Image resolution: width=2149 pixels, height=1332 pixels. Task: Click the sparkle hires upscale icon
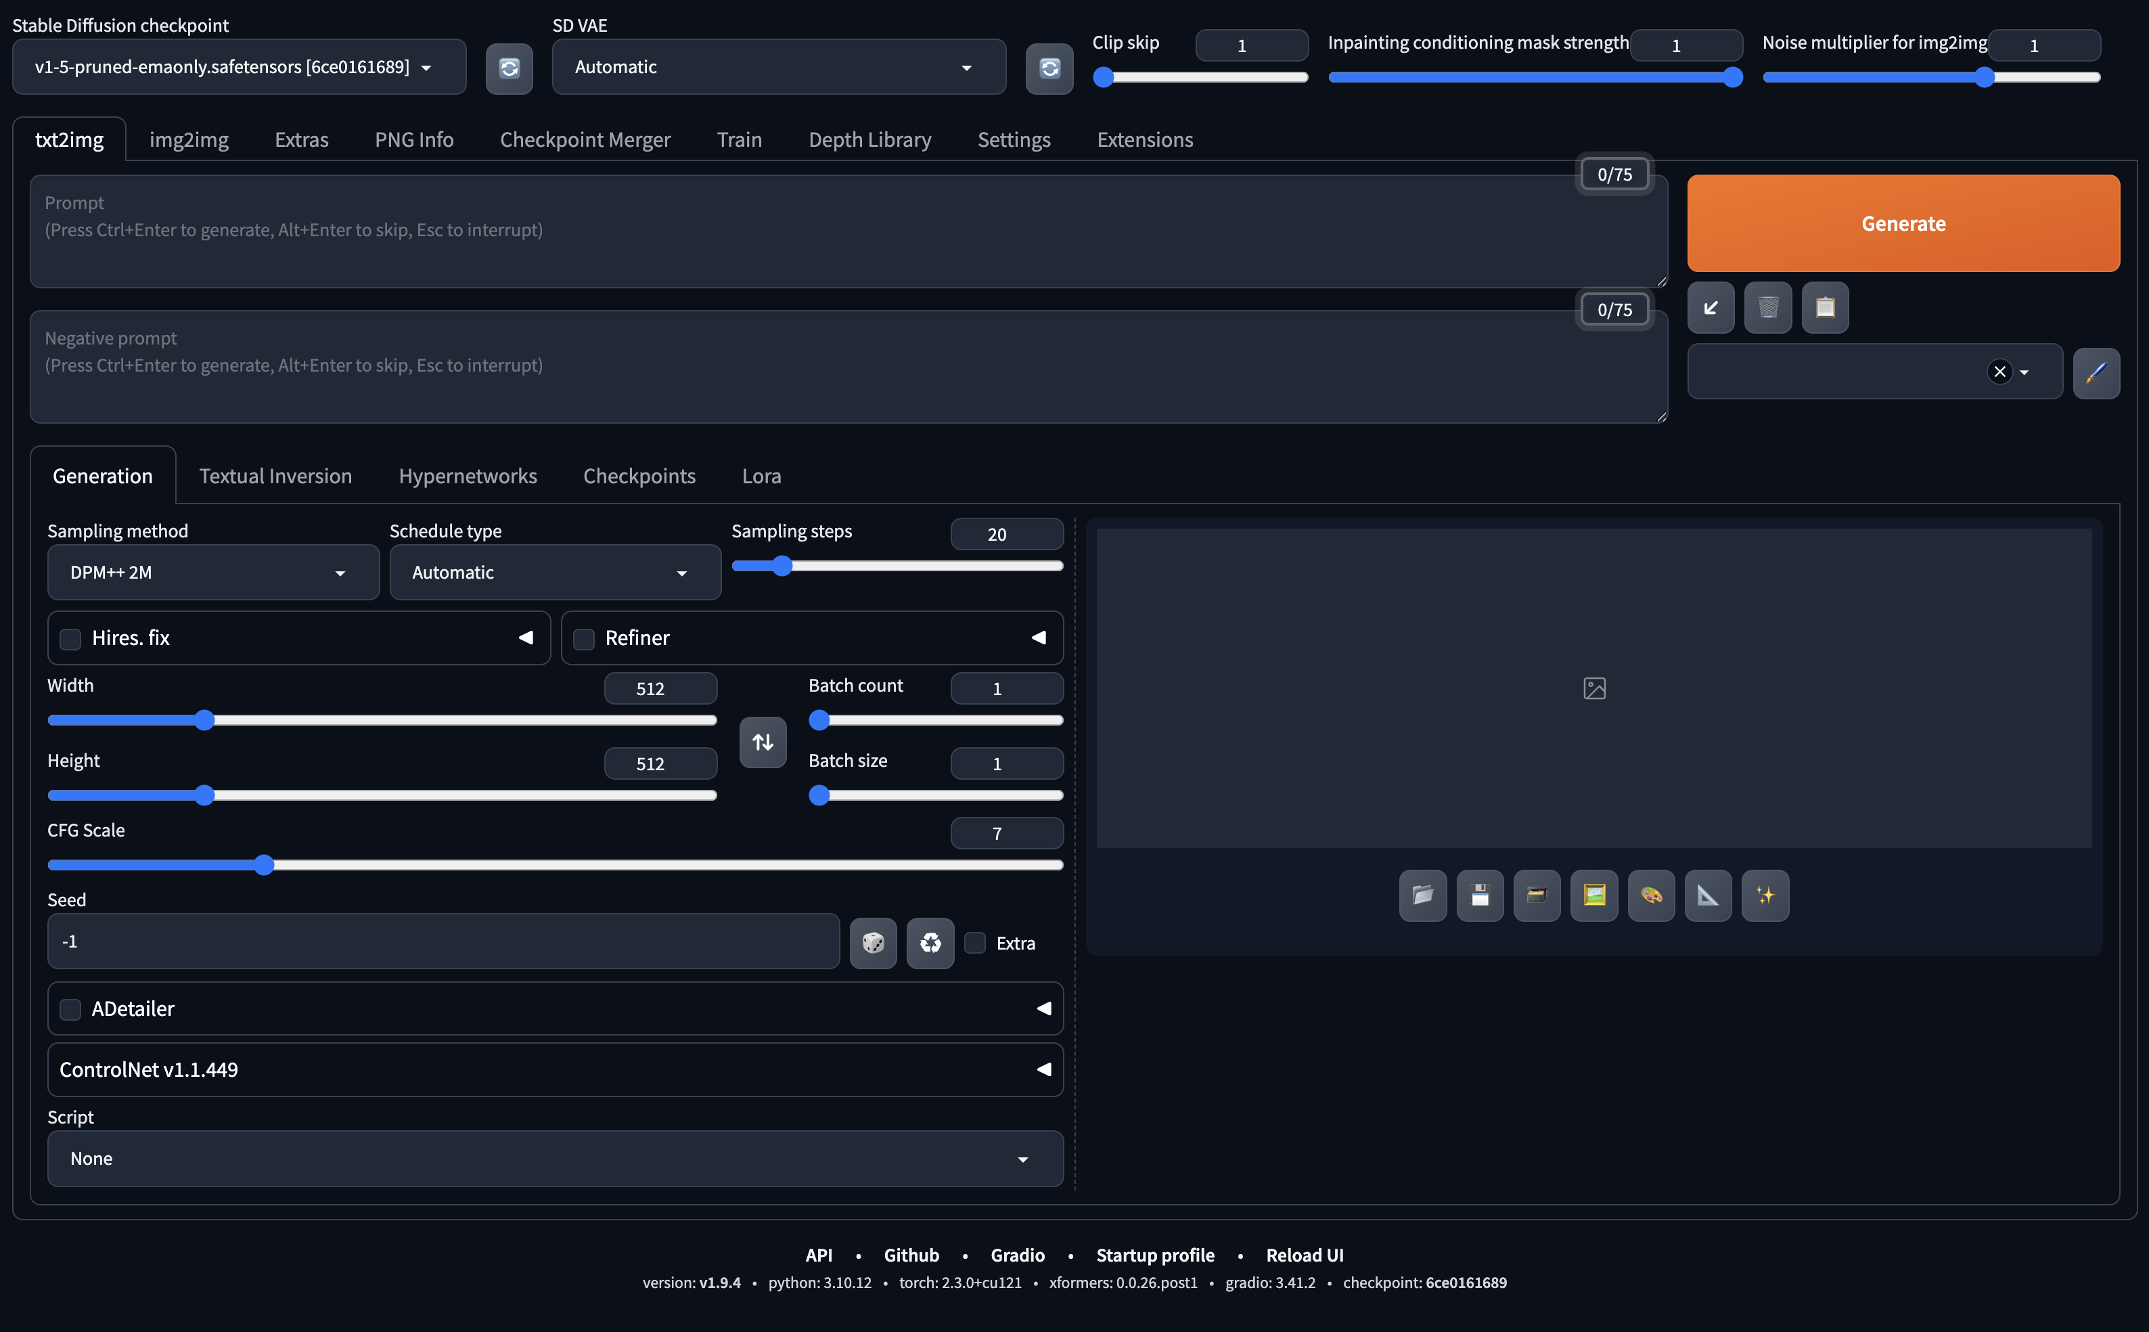click(x=1765, y=896)
